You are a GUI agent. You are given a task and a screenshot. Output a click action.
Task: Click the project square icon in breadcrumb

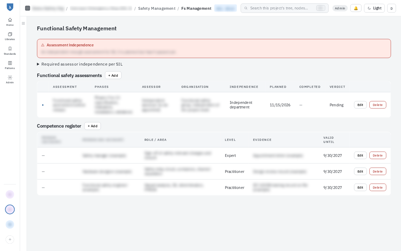click(x=27, y=8)
